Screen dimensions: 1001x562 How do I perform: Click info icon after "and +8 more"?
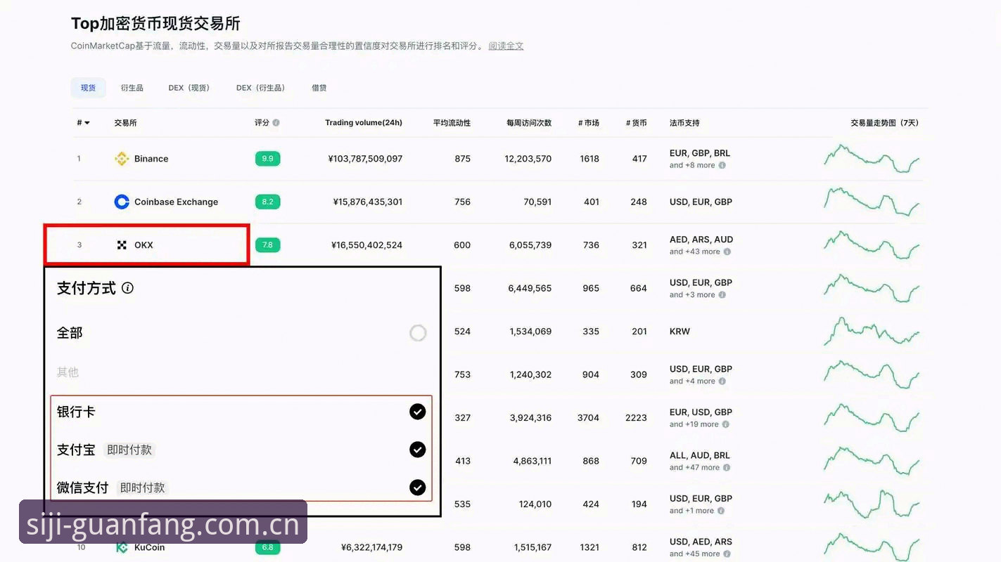point(722,166)
